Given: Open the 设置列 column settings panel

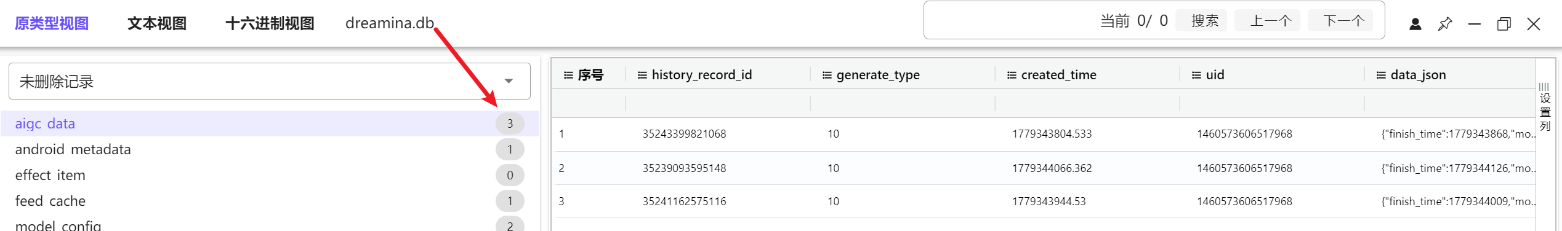Looking at the screenshot, I should pyautogui.click(x=1545, y=107).
